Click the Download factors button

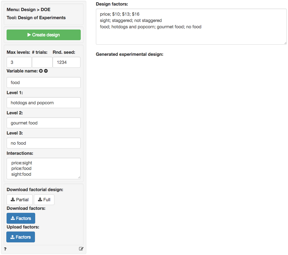click(21, 218)
